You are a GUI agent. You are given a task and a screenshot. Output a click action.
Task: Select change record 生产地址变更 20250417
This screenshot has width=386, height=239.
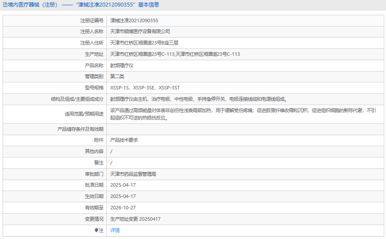click(135, 219)
